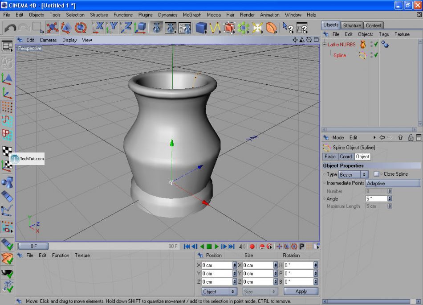
Task: Select the Texture mode checkerboard icon
Action: point(7,151)
